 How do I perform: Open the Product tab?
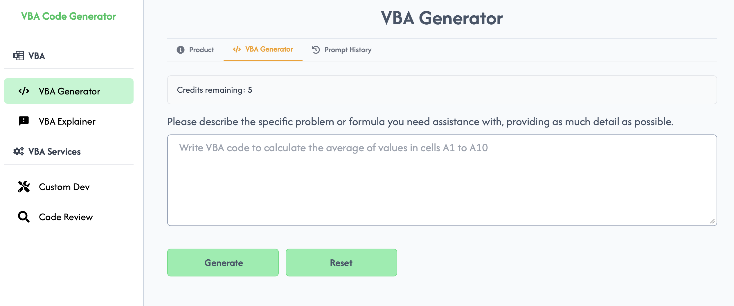[201, 50]
